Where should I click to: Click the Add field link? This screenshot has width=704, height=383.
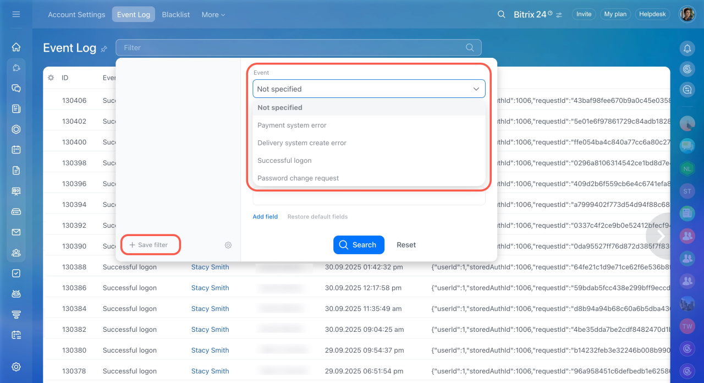point(265,217)
